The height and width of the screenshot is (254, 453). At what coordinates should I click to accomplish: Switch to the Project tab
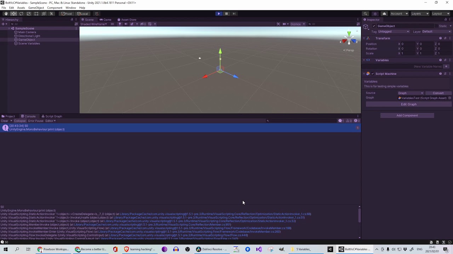pyautogui.click(x=8, y=116)
